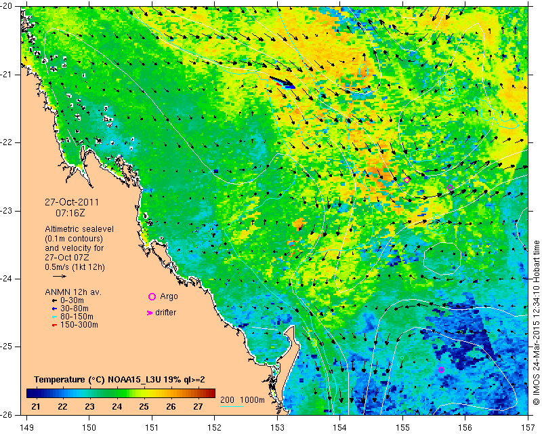Click the colorbar tick label "21"
Screen dimensions: 542x434
click(x=36, y=406)
